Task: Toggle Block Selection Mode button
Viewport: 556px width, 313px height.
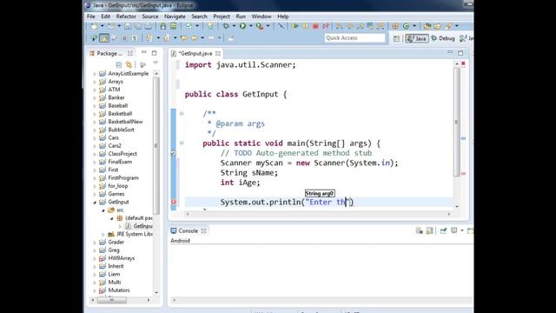Action: (x=124, y=38)
